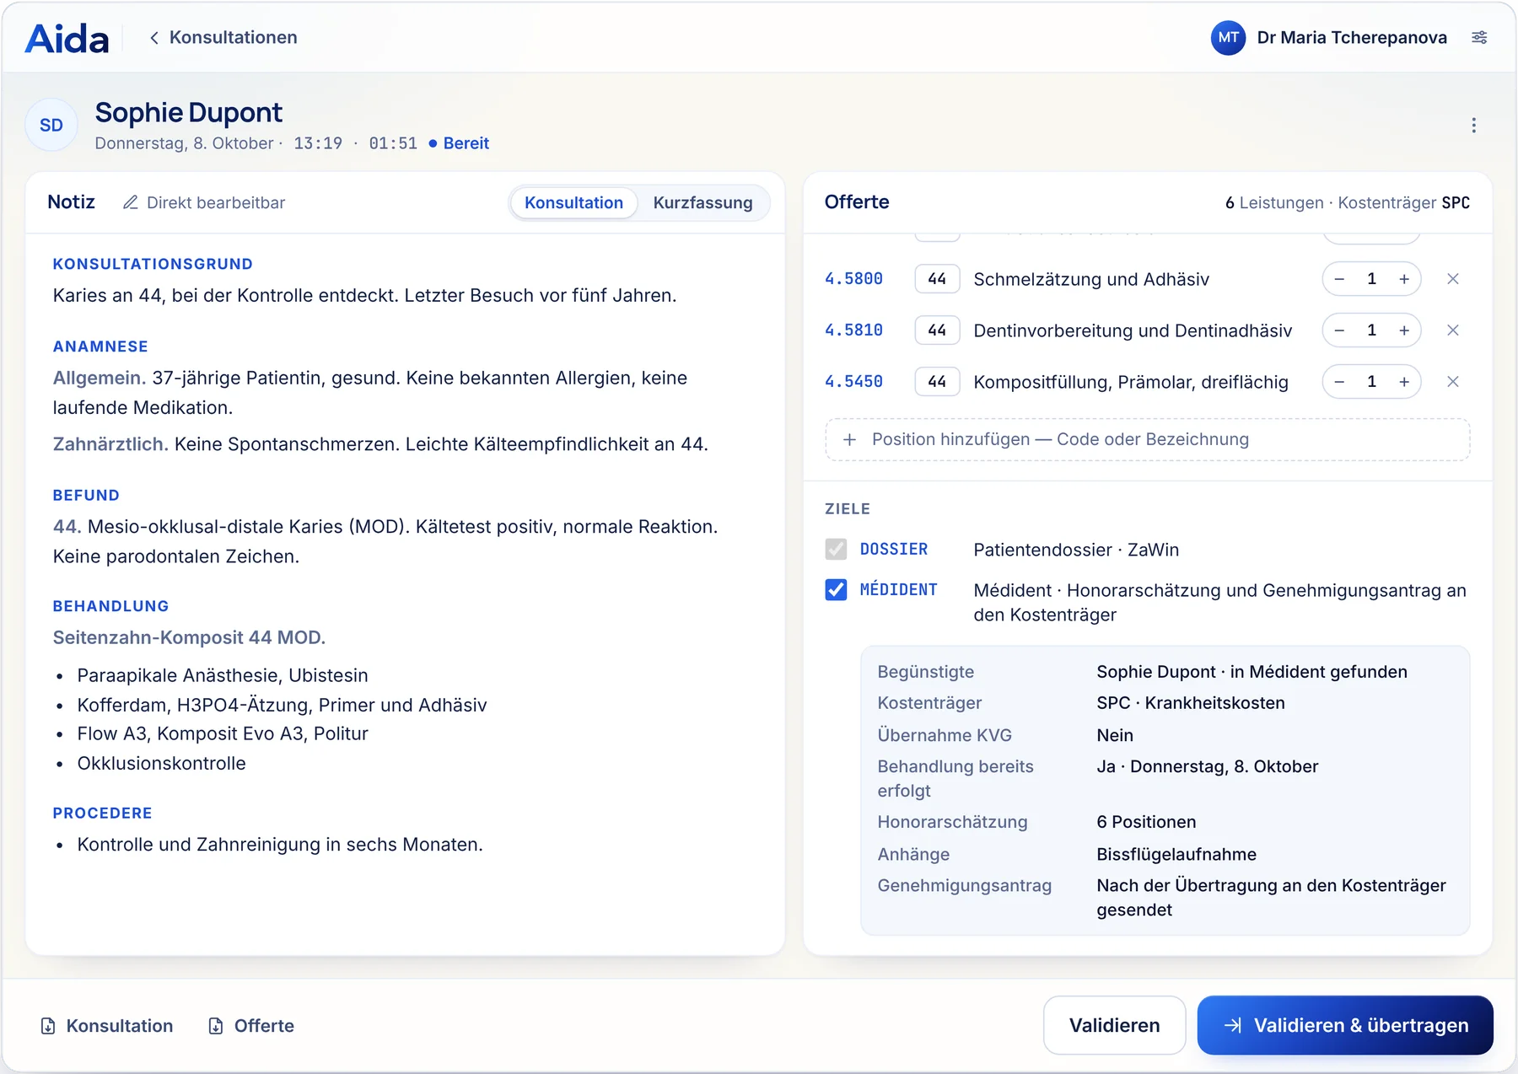The image size is (1518, 1074).
Task: Click the pencil icon next to Direkt bearbeitbar
Action: pyautogui.click(x=130, y=202)
